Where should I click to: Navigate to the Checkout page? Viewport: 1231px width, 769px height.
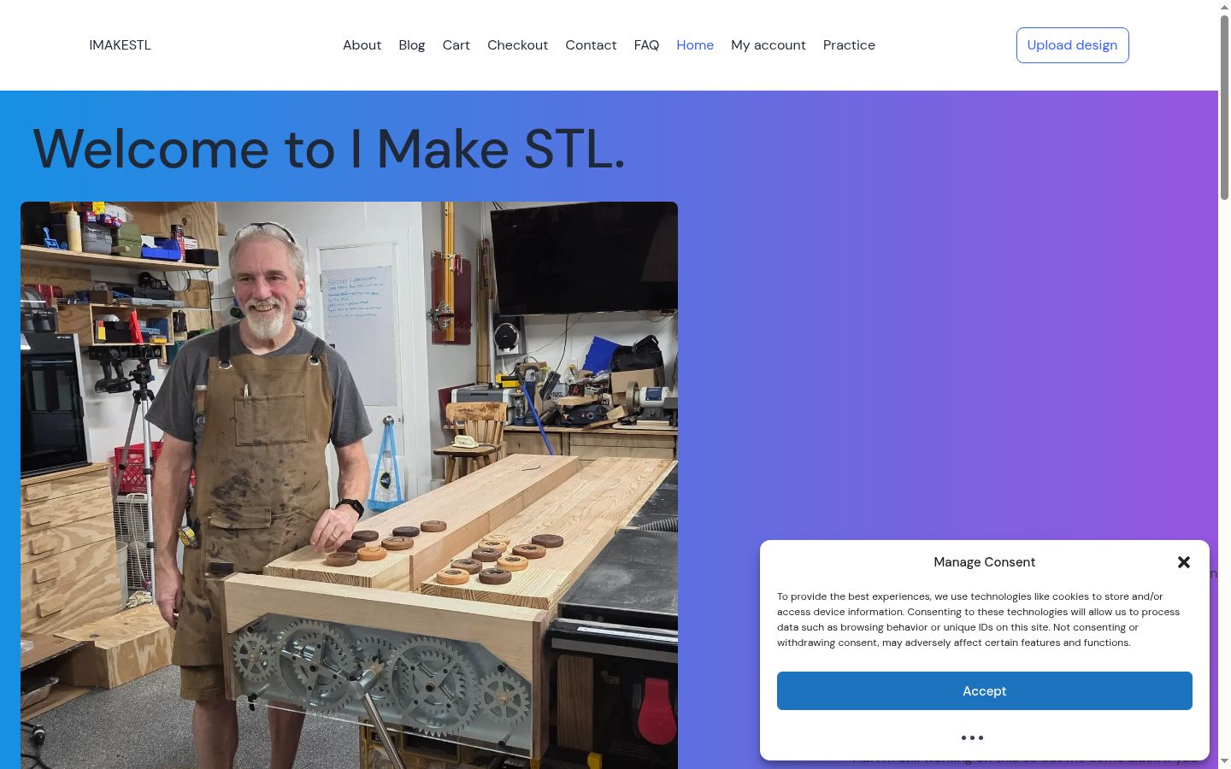[x=517, y=45]
